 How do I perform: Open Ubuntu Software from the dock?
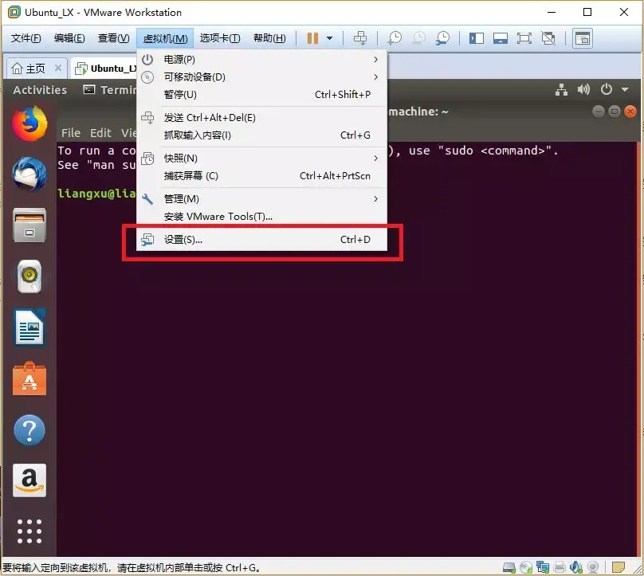[29, 378]
